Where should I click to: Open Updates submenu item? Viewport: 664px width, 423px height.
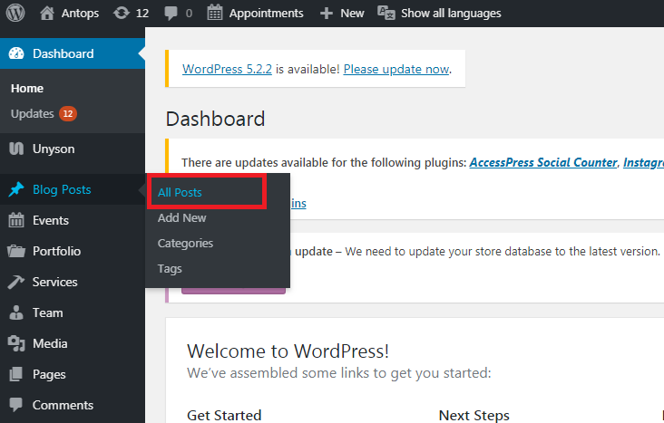32,114
